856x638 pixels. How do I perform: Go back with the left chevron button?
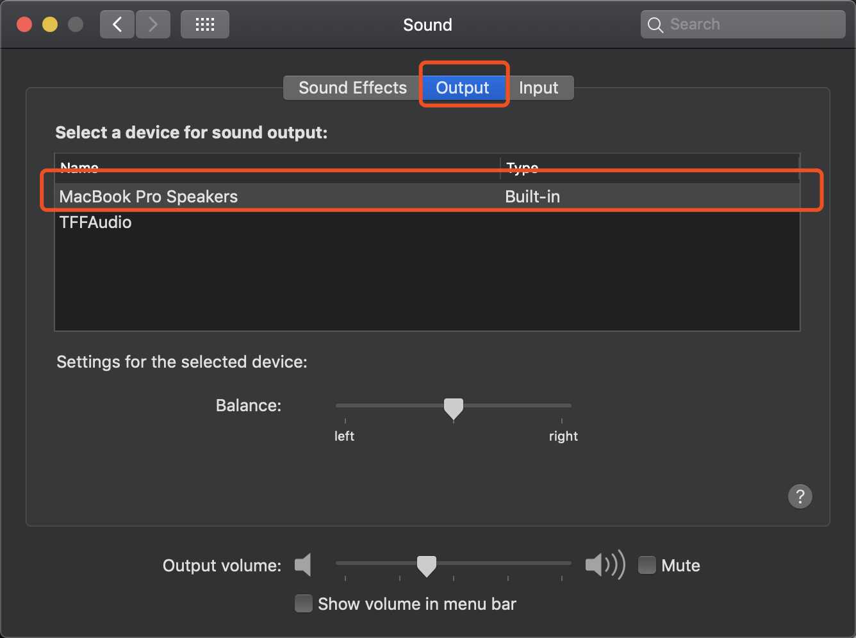point(117,24)
